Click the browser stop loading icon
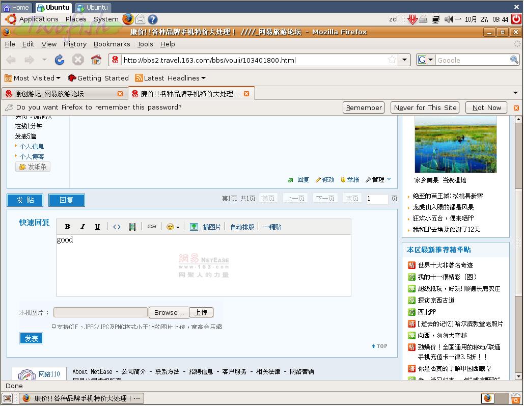This screenshot has height=406, width=524. pyautogui.click(x=78, y=60)
